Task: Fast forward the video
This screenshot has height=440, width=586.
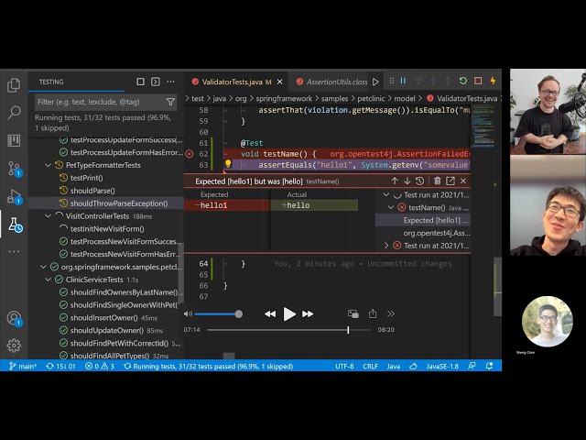Action: point(308,313)
